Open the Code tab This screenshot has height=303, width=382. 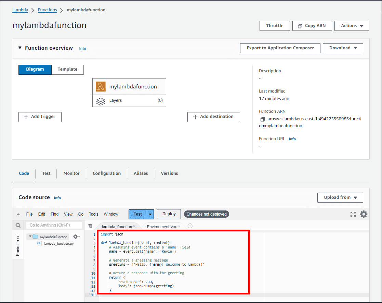24,173
